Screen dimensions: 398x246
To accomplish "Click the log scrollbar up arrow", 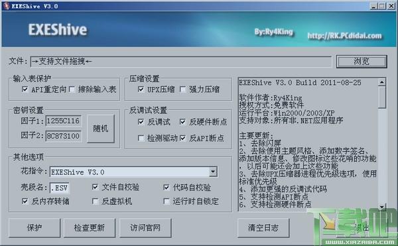I will click(382, 82).
